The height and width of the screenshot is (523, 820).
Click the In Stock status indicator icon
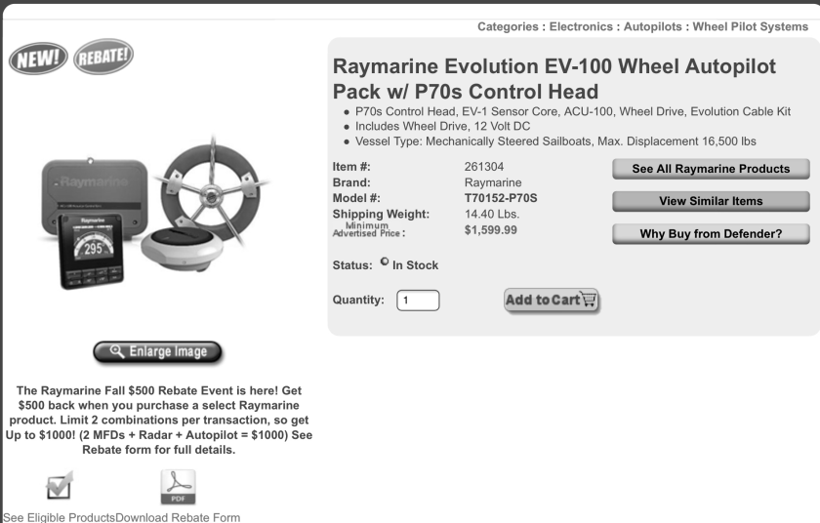click(386, 263)
